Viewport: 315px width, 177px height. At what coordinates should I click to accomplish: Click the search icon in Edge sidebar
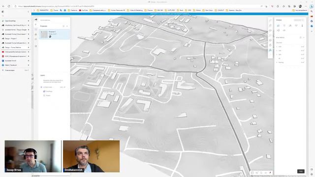click(x=312, y=11)
